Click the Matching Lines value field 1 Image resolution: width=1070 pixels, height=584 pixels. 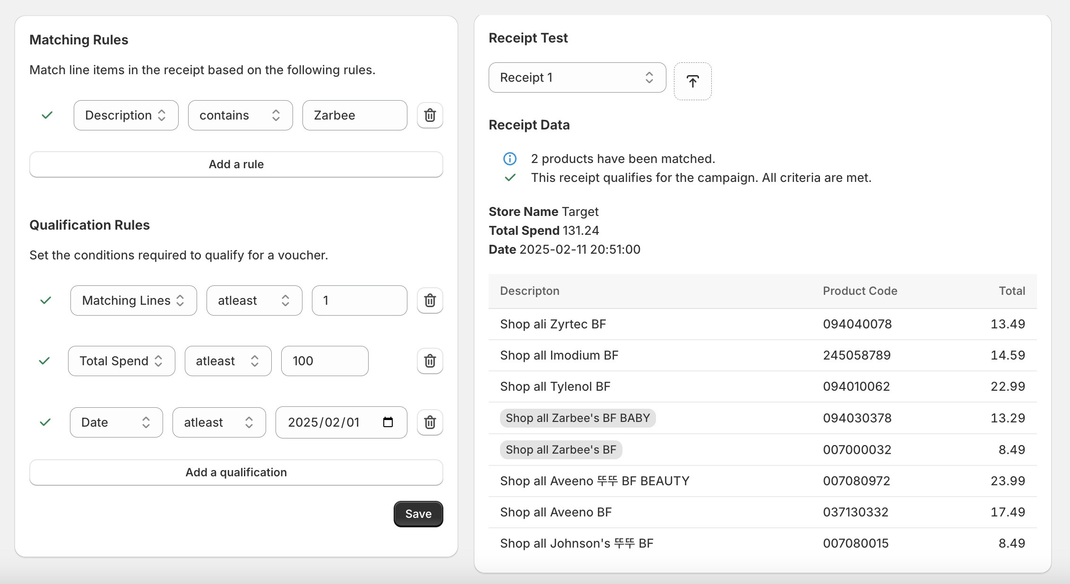point(360,301)
